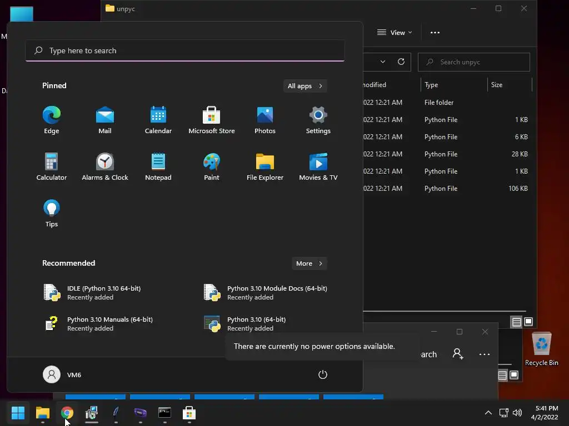Launch Calendar from pinned apps
The image size is (569, 426).
pyautogui.click(x=158, y=120)
